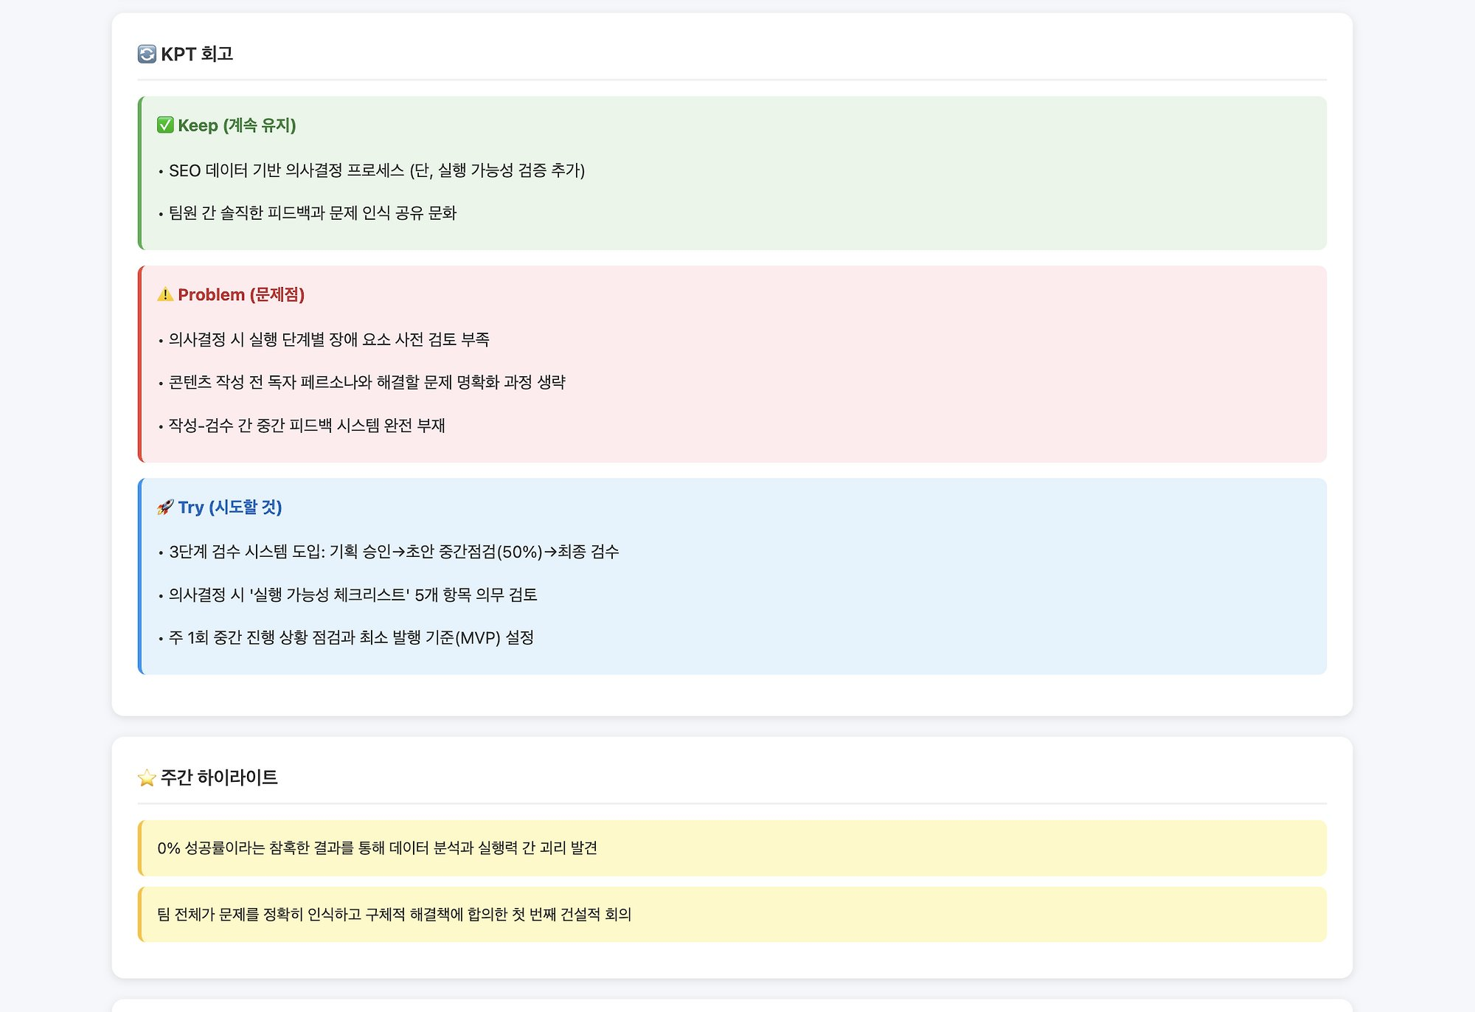Click the green checkmark icon beside Keep
Screen dimensions: 1475x1012
165,125
